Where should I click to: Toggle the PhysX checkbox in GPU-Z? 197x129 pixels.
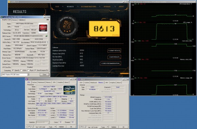coord(29,70)
